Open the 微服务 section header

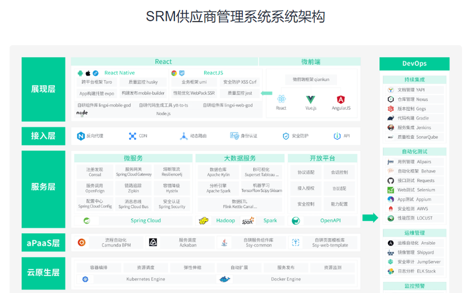[133, 158]
